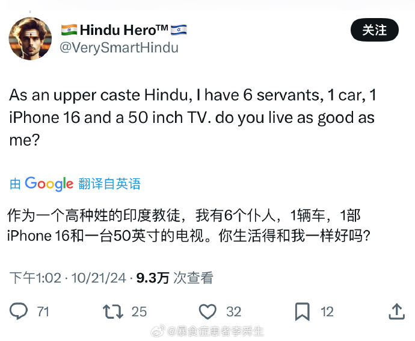Like the post with heart icon

coord(207,311)
